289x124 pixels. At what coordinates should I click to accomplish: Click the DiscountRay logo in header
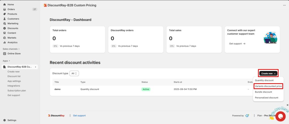pyautogui.click(x=45, y=5)
